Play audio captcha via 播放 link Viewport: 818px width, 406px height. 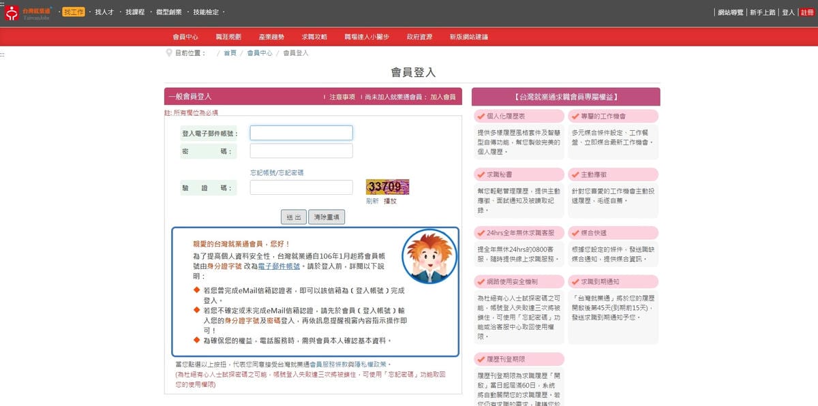[x=390, y=201]
